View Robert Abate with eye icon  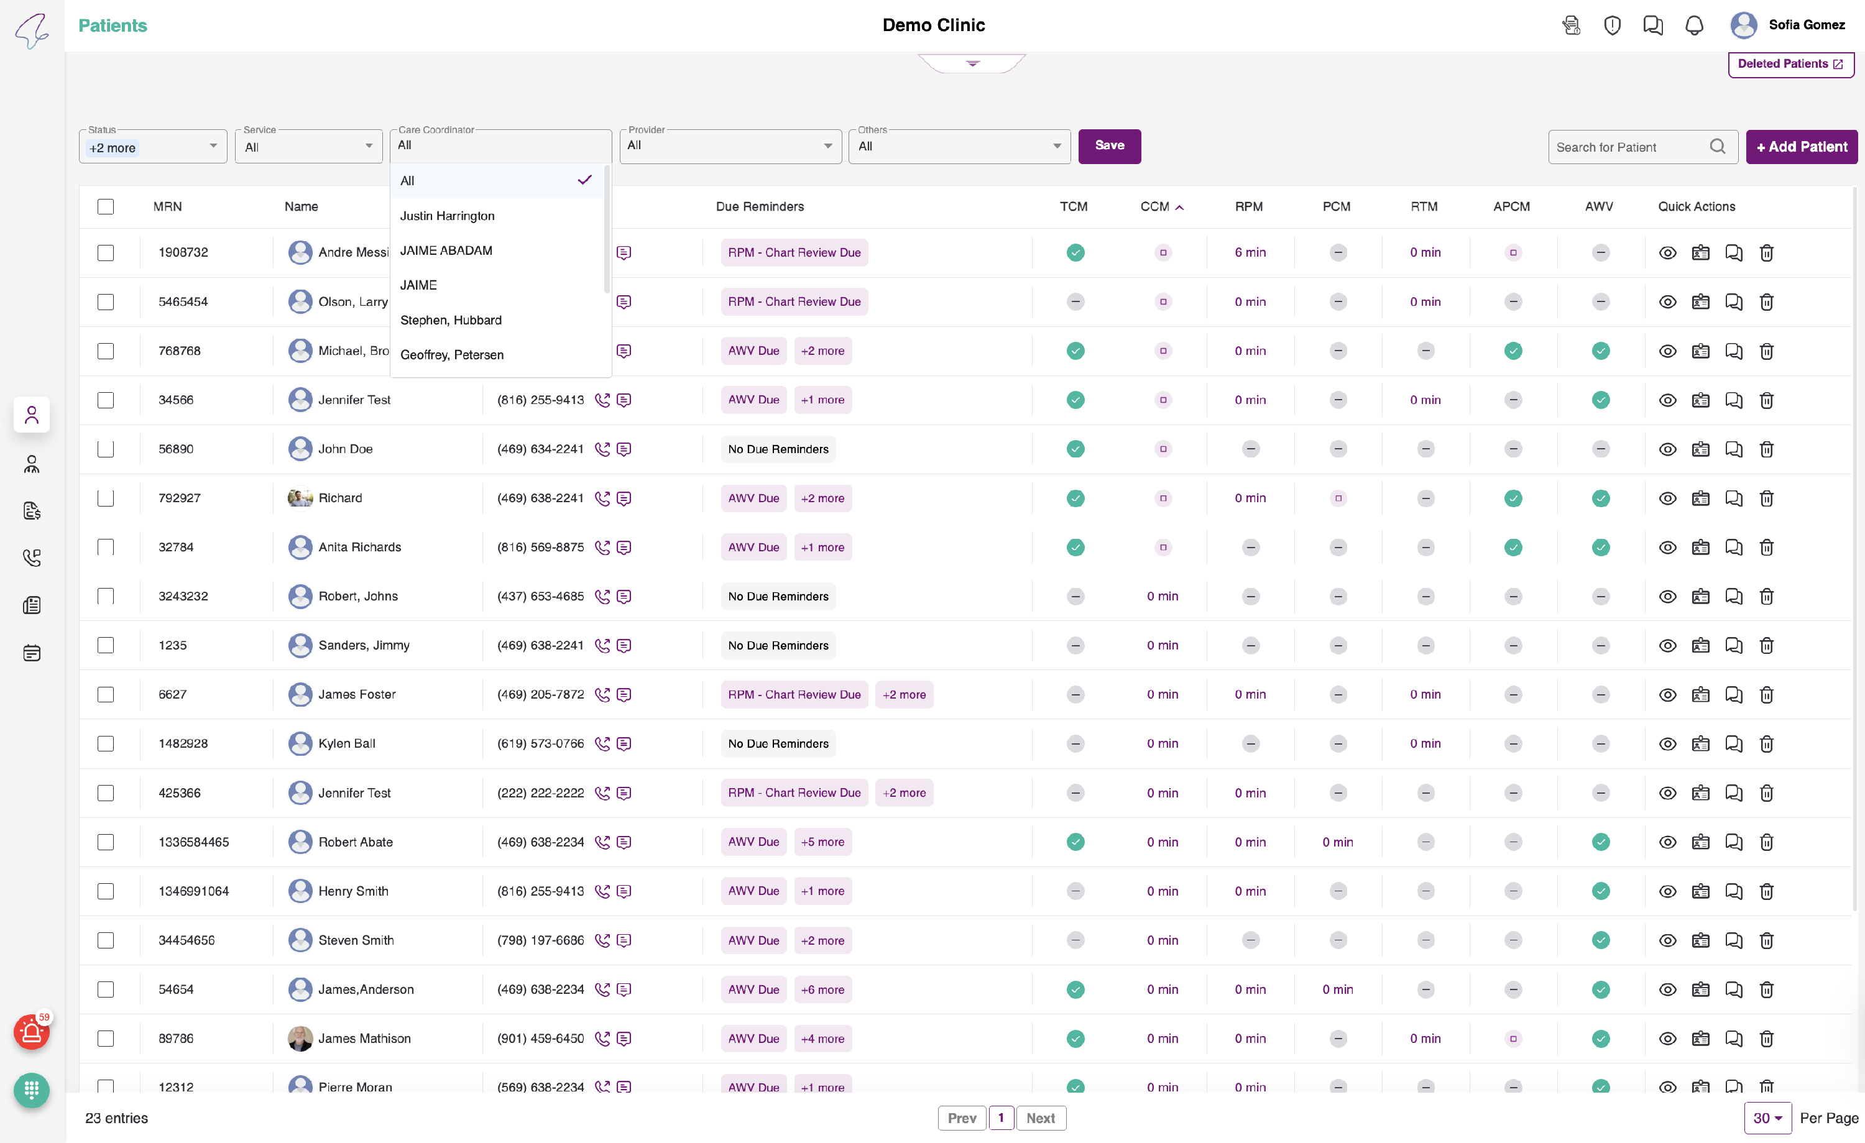pyautogui.click(x=1667, y=842)
